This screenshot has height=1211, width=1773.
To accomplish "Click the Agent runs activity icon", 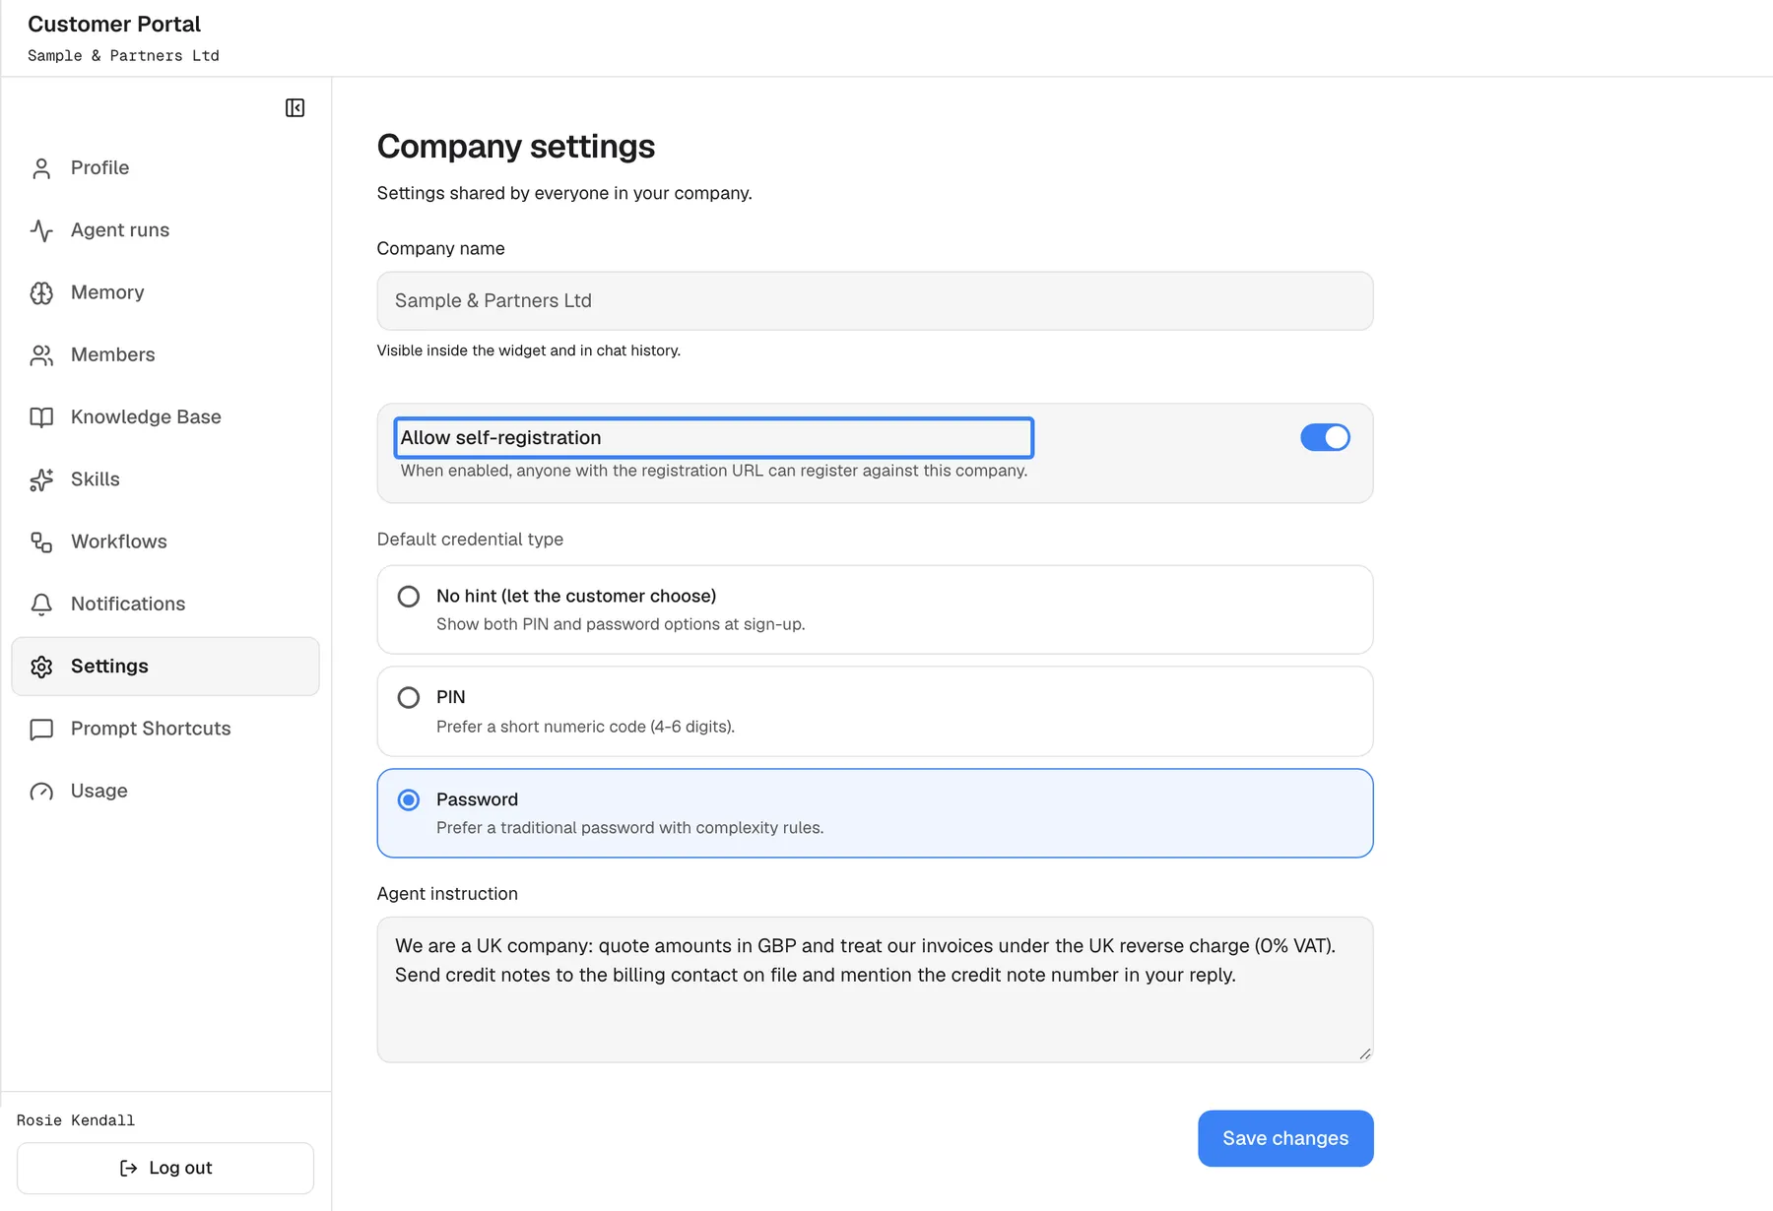I will coord(41,230).
